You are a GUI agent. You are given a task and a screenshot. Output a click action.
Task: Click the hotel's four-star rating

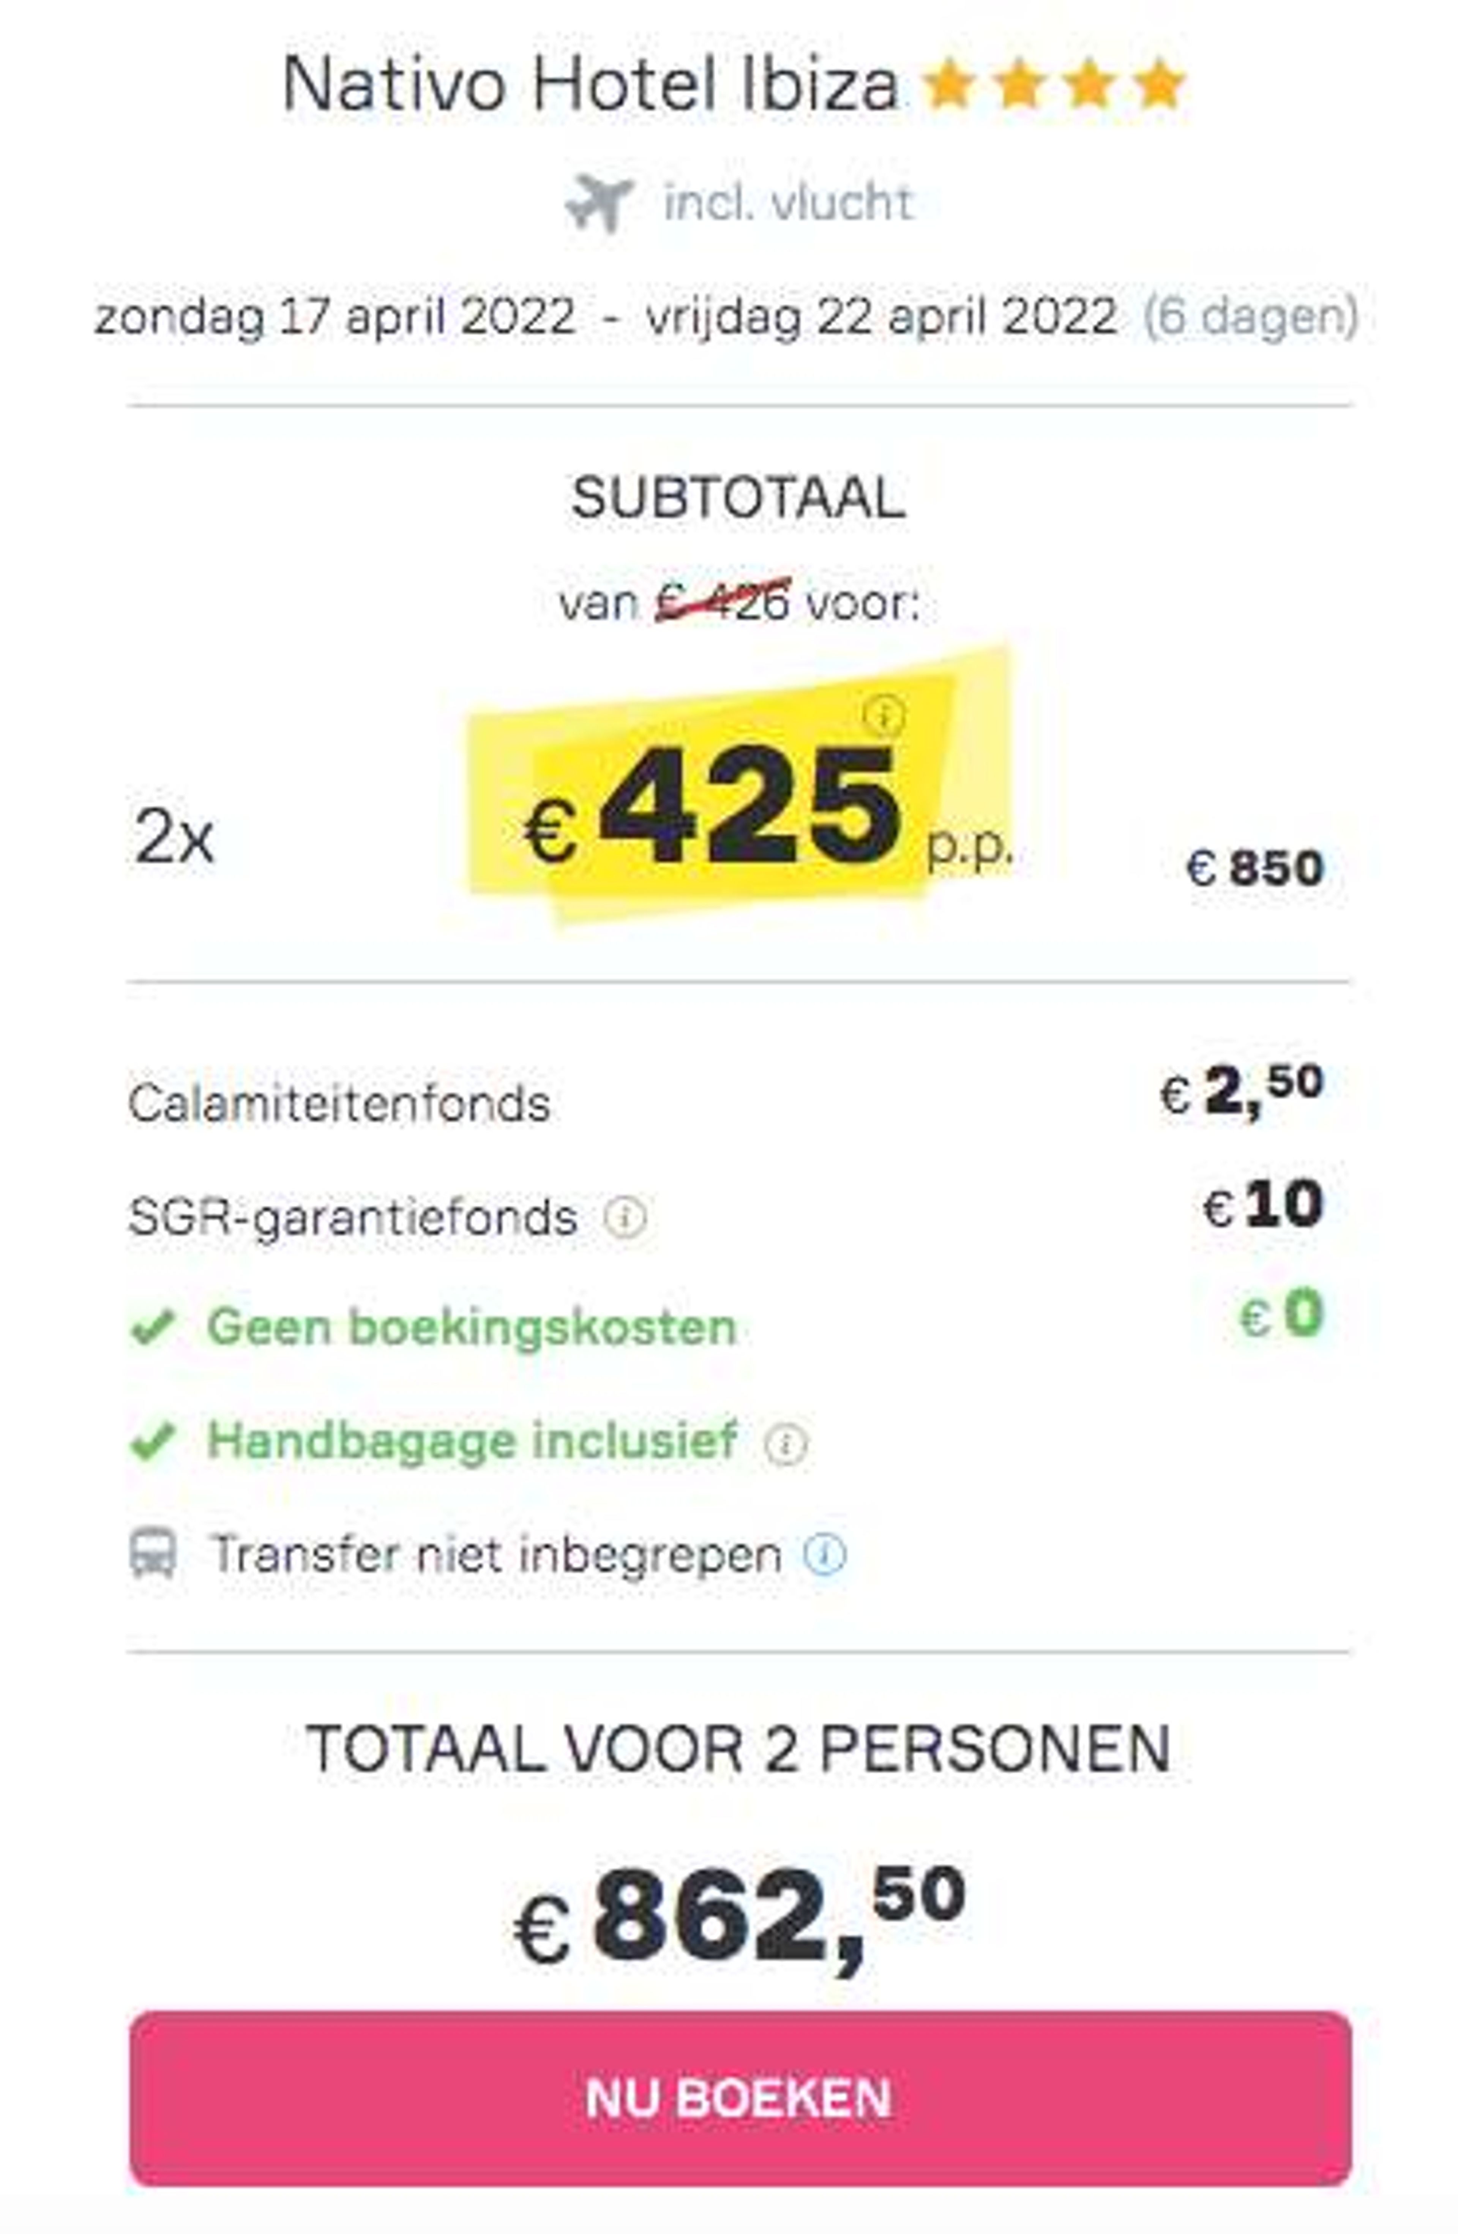coord(1053,85)
